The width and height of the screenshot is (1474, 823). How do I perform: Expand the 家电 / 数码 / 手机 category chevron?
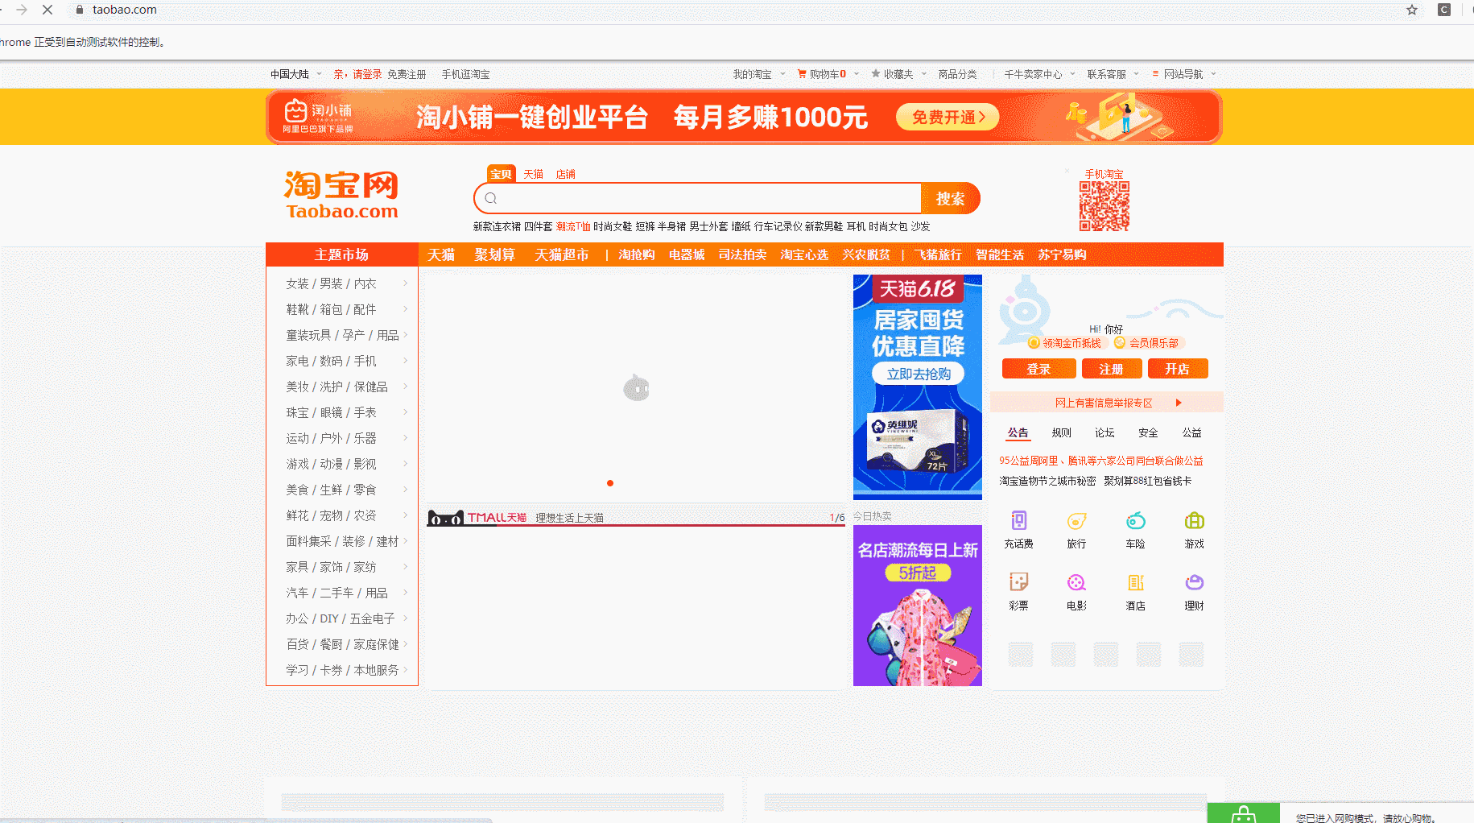pyautogui.click(x=405, y=361)
